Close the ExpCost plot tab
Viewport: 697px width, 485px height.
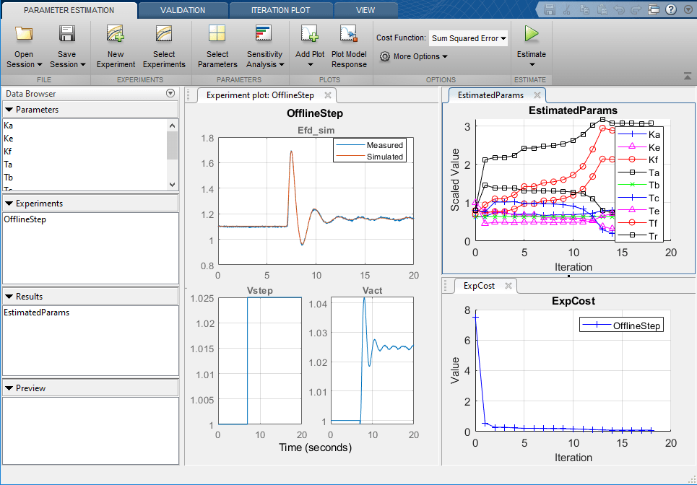tap(508, 286)
